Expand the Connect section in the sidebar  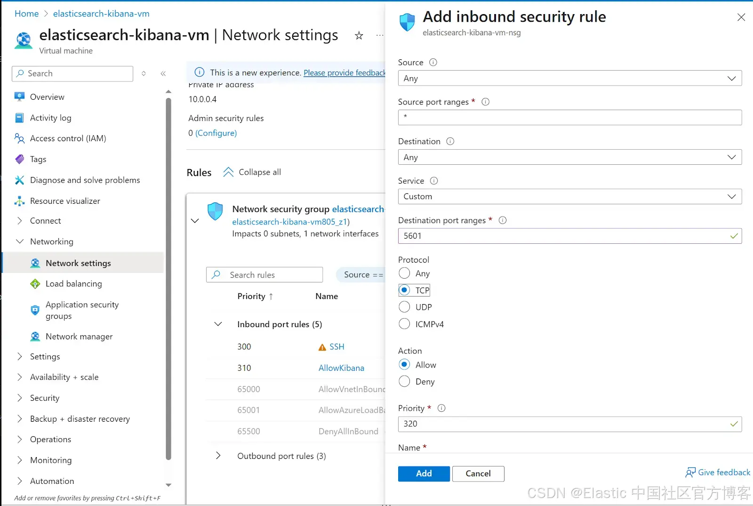tap(19, 221)
